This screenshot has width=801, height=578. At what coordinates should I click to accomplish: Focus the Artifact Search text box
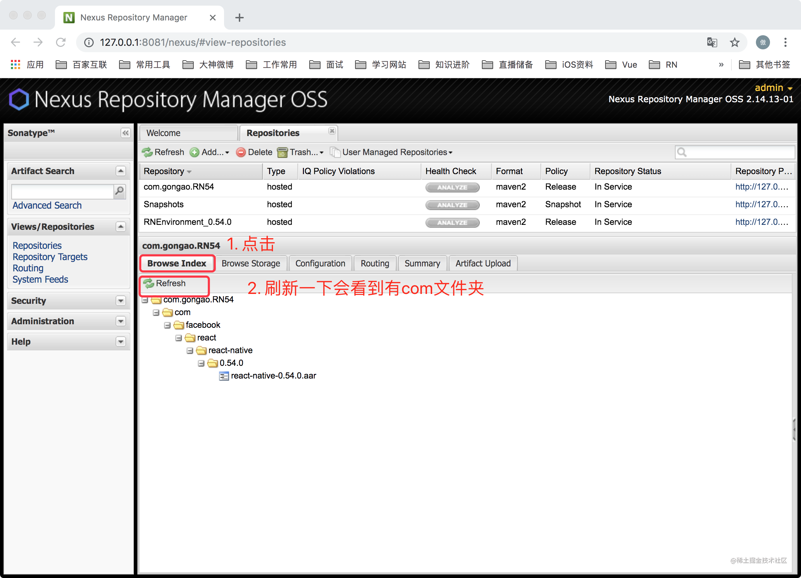tap(62, 191)
